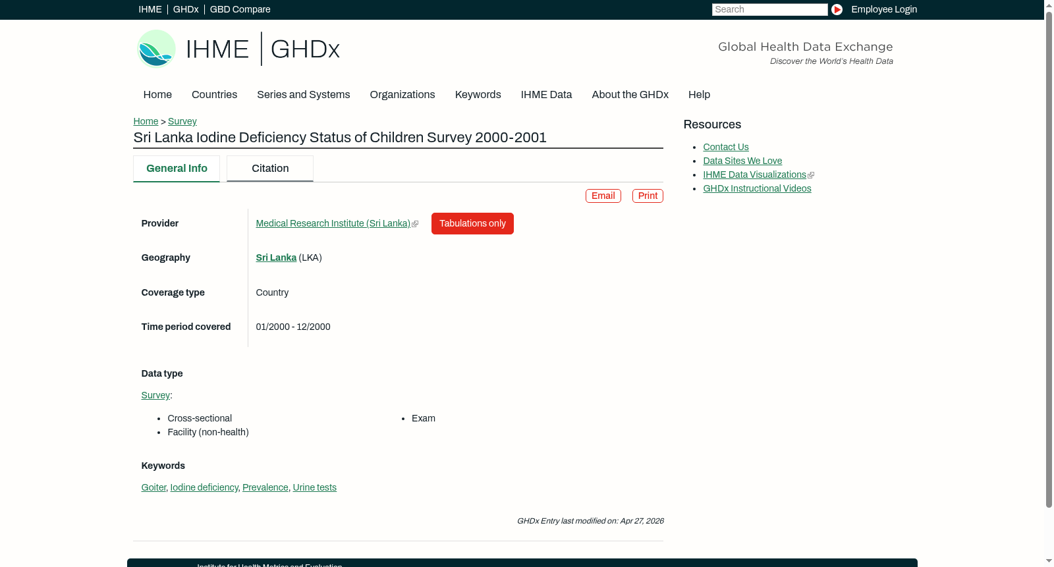1054x567 pixels.
Task: Click the Survey breadcrumb link
Action: tap(182, 121)
